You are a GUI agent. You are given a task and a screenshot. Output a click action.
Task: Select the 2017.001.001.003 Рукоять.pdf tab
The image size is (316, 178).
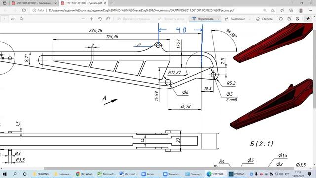click(x=83, y=3)
